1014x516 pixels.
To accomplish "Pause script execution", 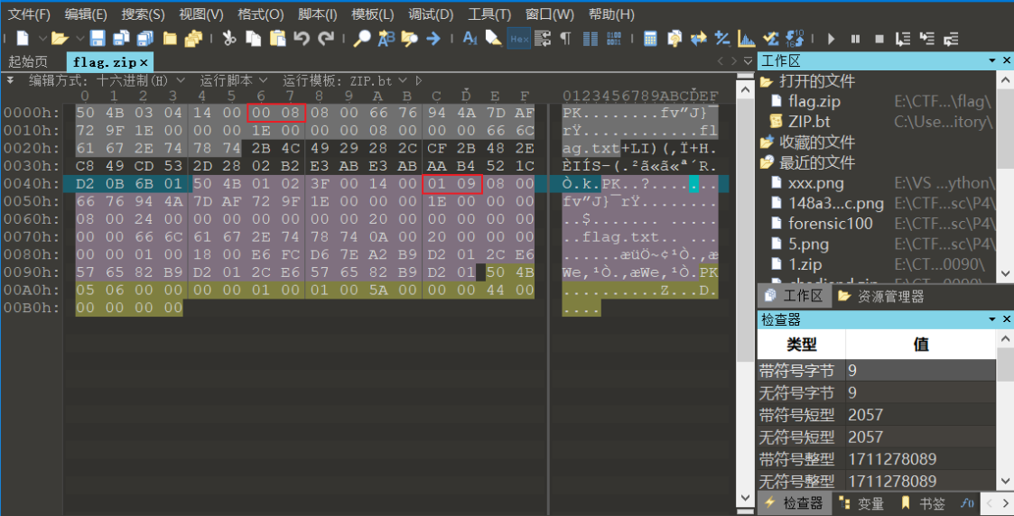I will (856, 39).
